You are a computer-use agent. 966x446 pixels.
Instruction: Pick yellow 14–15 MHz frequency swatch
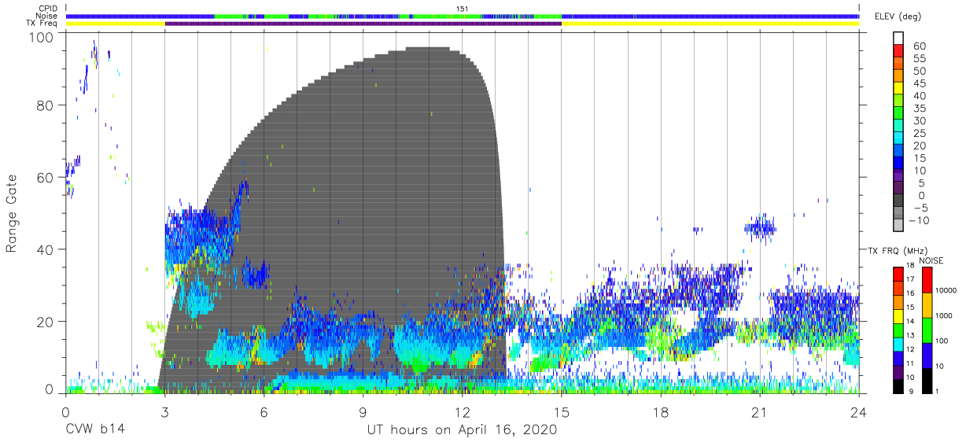[x=898, y=315]
